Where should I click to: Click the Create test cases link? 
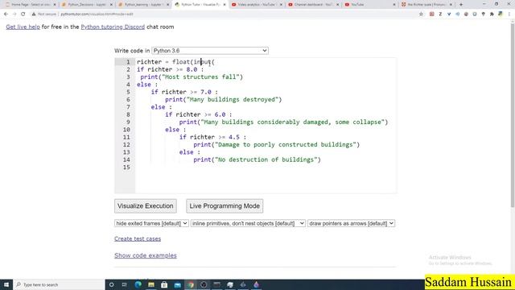[138, 238]
